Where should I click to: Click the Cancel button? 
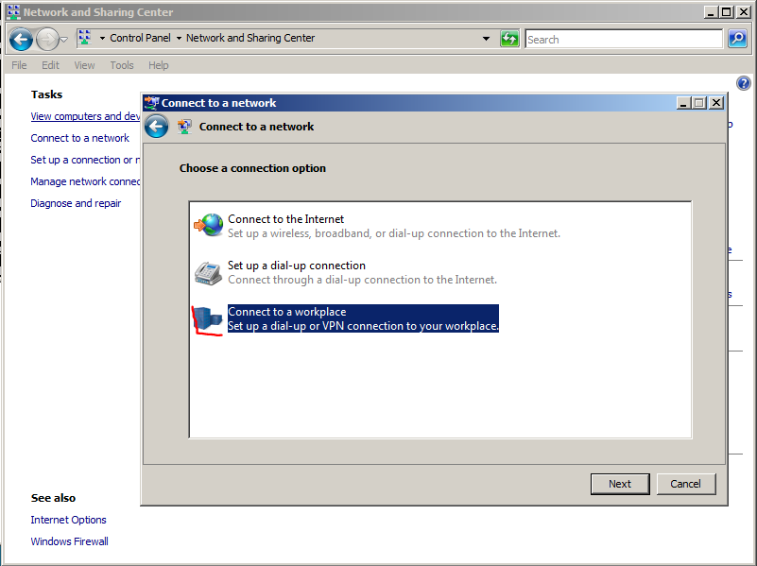click(685, 484)
